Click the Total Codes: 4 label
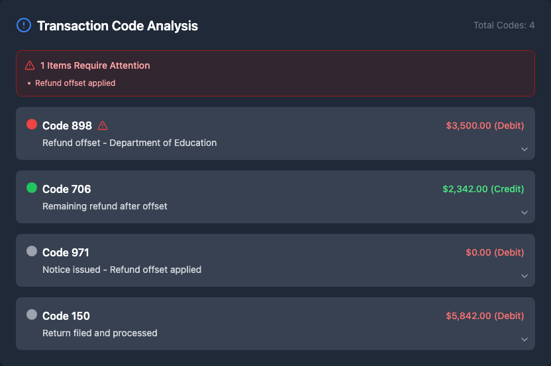551x366 pixels. coord(504,25)
